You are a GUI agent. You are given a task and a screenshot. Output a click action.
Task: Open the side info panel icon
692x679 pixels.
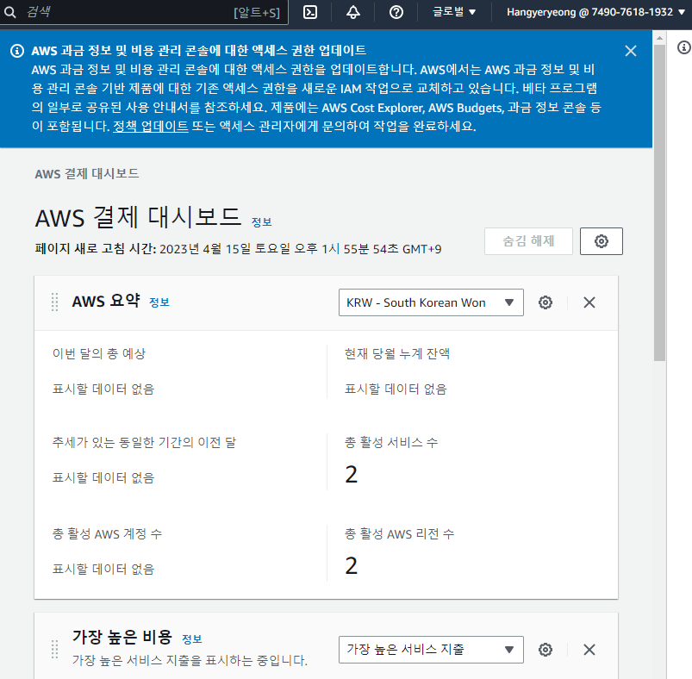pos(684,47)
